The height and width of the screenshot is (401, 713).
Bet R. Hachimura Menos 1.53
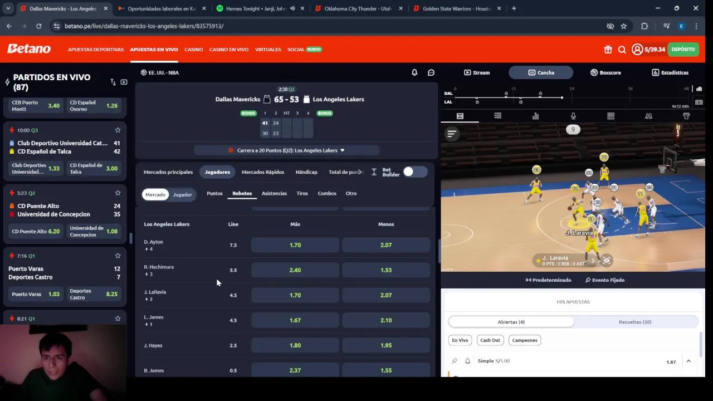(386, 270)
